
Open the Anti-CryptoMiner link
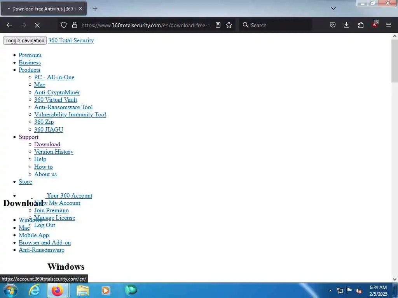57,92
